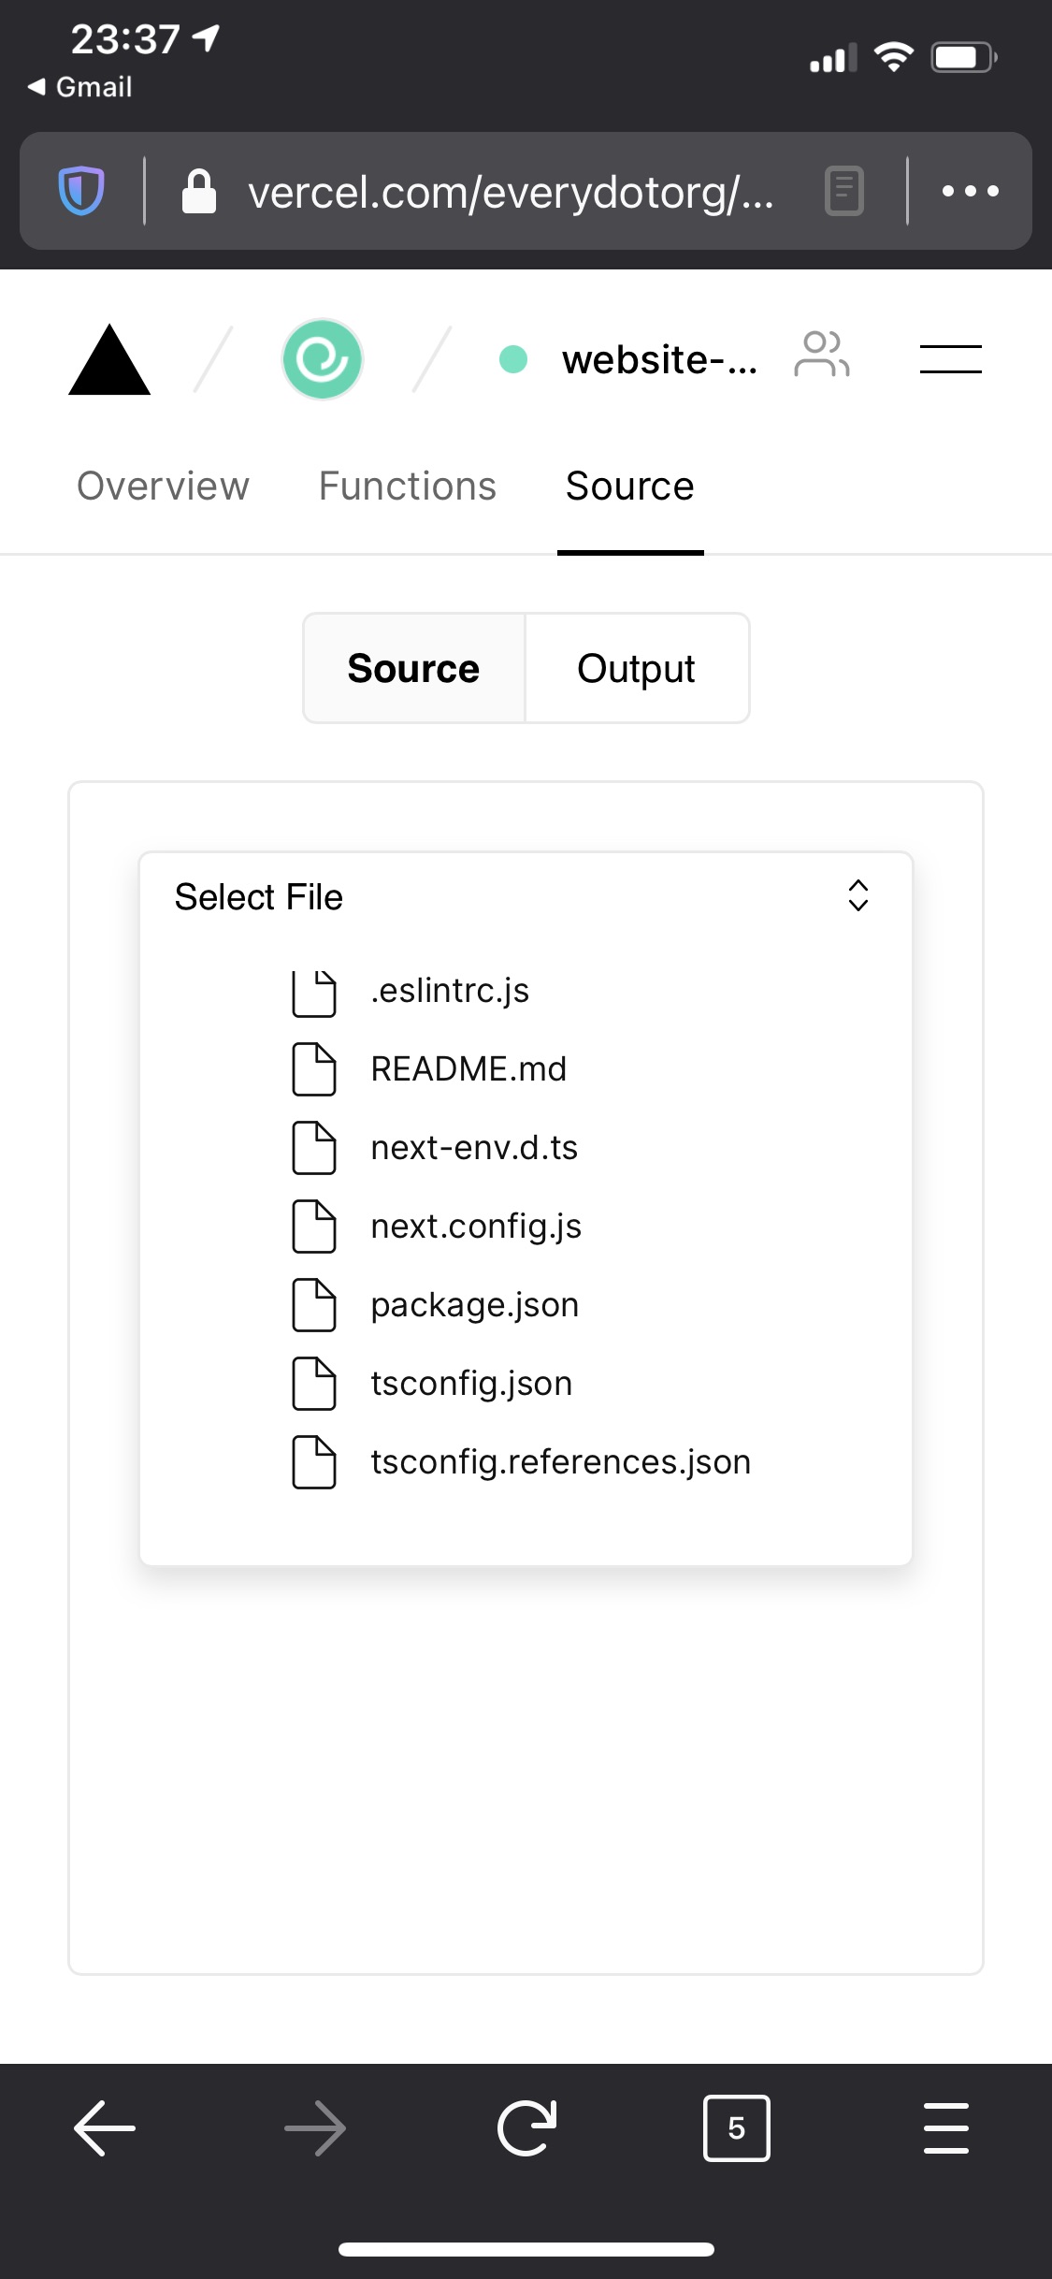Enable reader view icon in address bar
This screenshot has height=2279, width=1052.
coord(844,191)
